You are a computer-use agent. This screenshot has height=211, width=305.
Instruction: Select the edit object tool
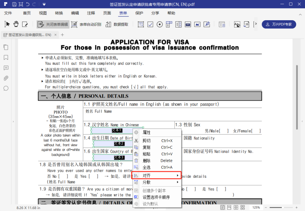click(25, 24)
